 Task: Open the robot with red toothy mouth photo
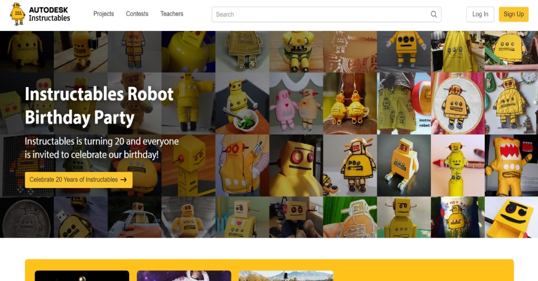(511, 165)
